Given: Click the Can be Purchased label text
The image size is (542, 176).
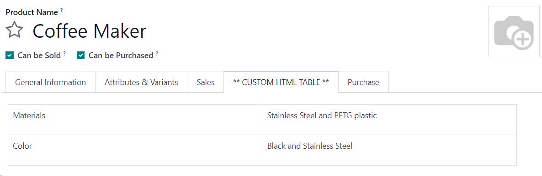Looking at the screenshot, I should click(x=121, y=55).
